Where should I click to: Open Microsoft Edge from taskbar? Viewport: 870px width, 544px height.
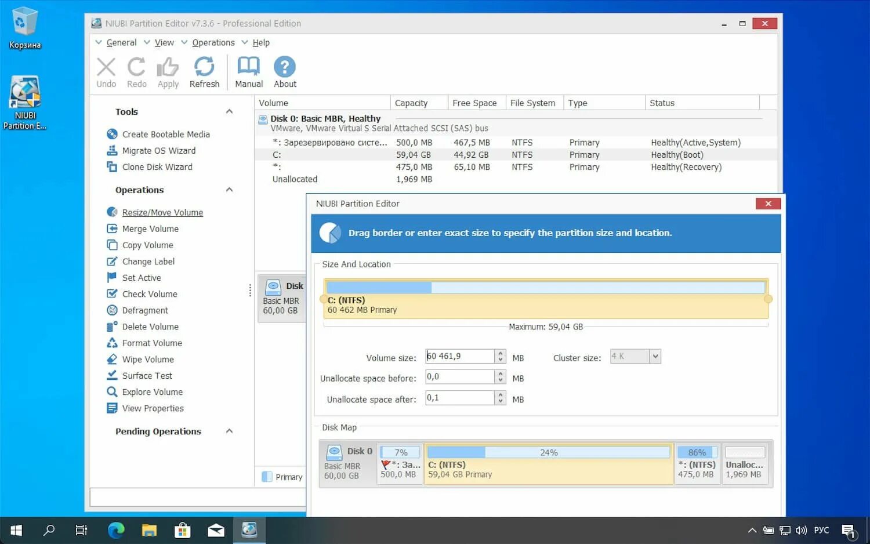point(116,530)
